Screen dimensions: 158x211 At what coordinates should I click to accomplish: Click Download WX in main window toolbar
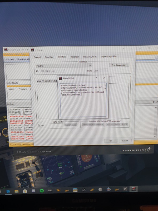[x=23, y=59]
